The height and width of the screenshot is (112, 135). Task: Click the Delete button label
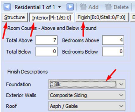121,7
